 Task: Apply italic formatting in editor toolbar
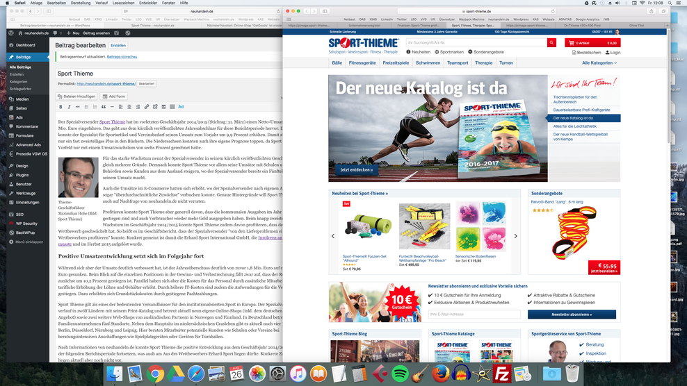70,107
